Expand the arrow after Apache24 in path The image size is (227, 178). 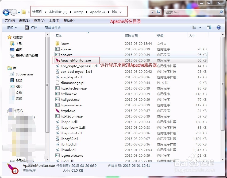[109, 12]
